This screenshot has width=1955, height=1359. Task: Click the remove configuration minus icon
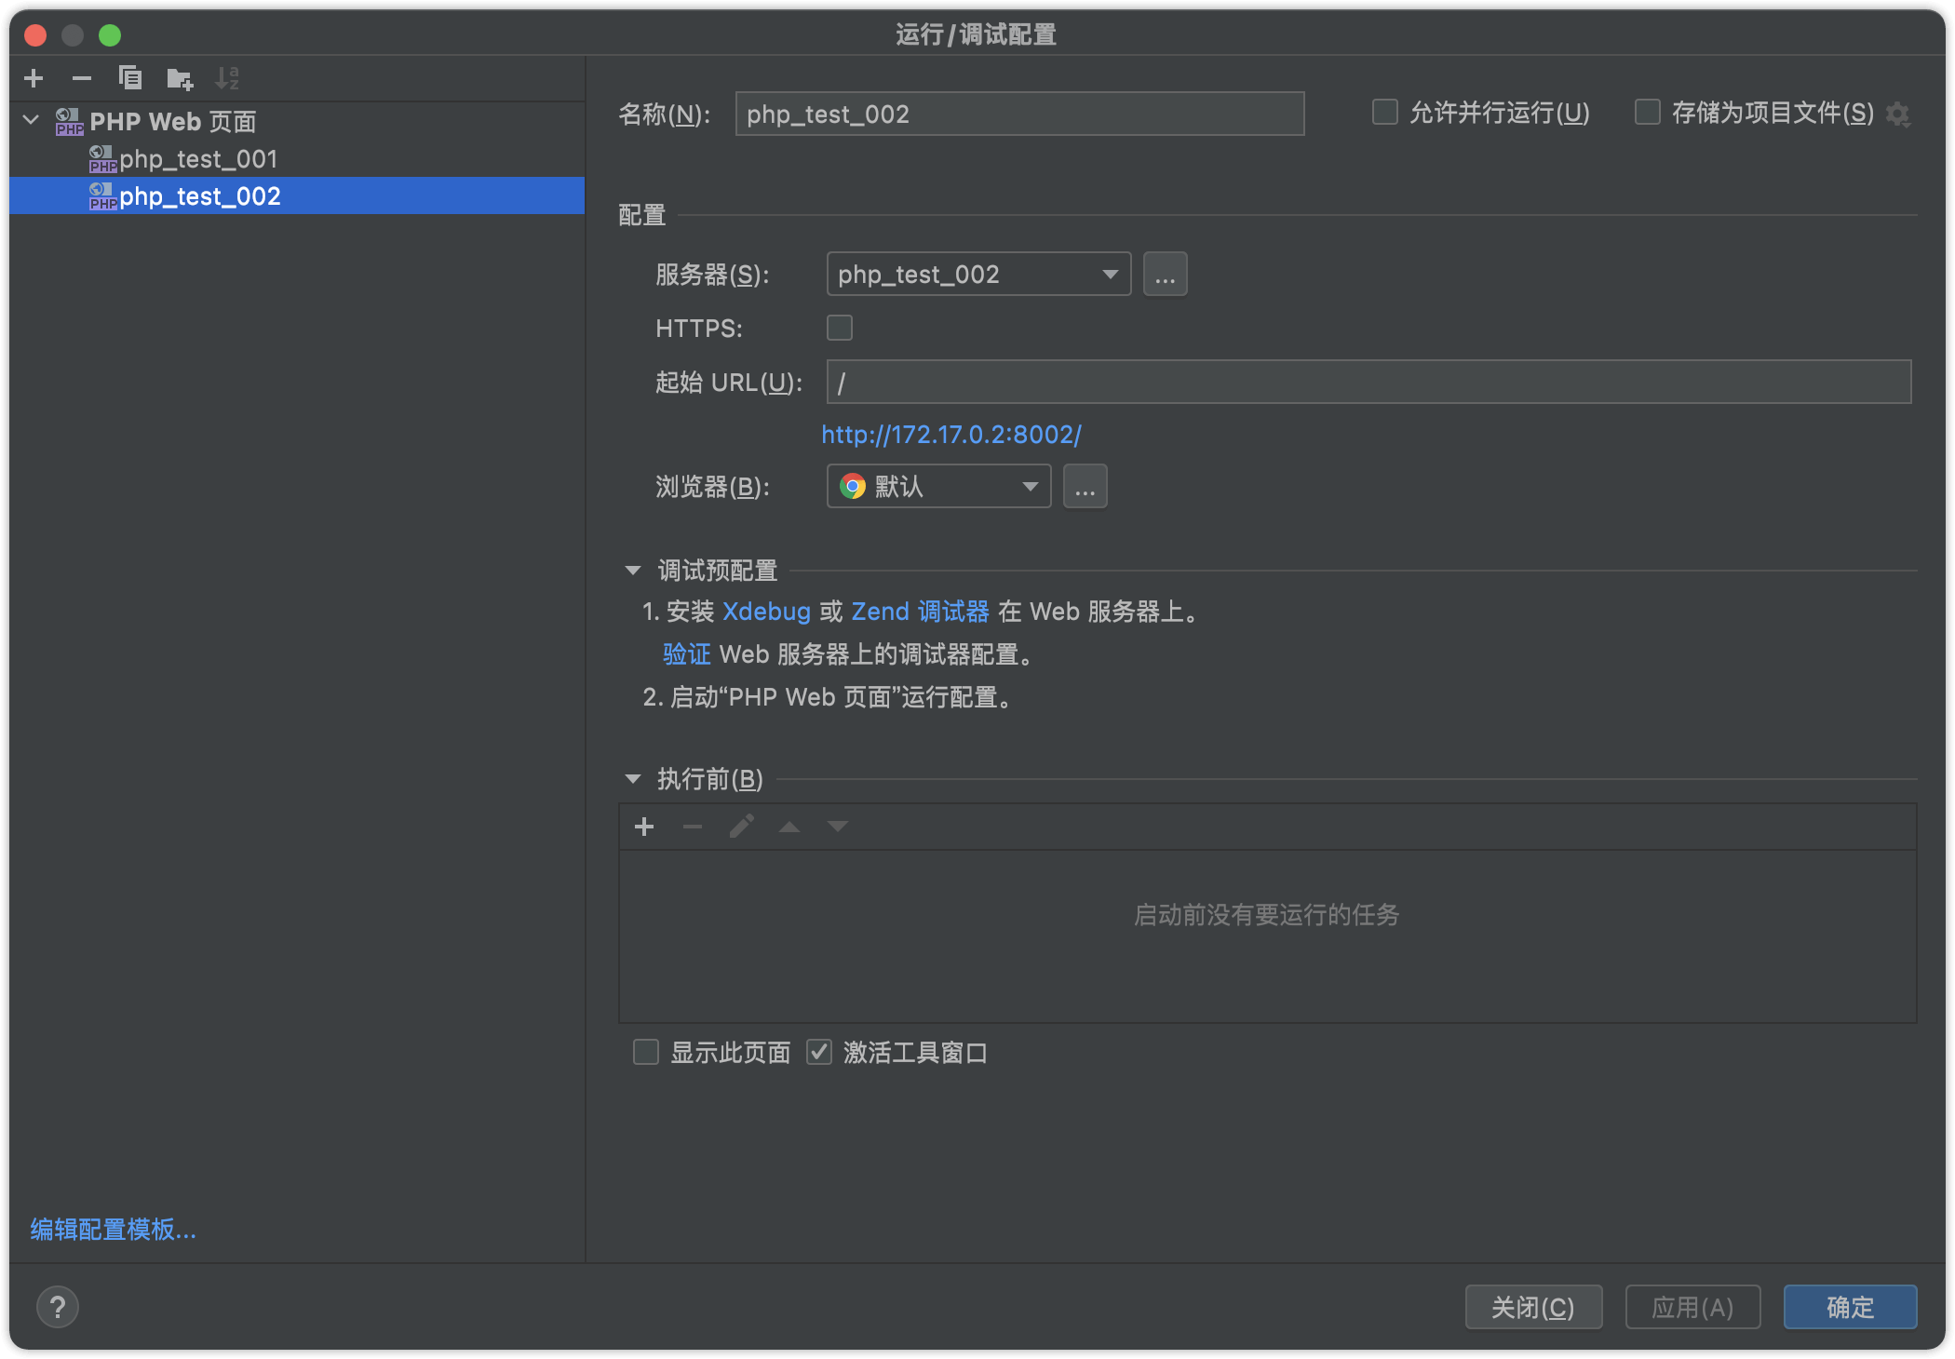[82, 78]
